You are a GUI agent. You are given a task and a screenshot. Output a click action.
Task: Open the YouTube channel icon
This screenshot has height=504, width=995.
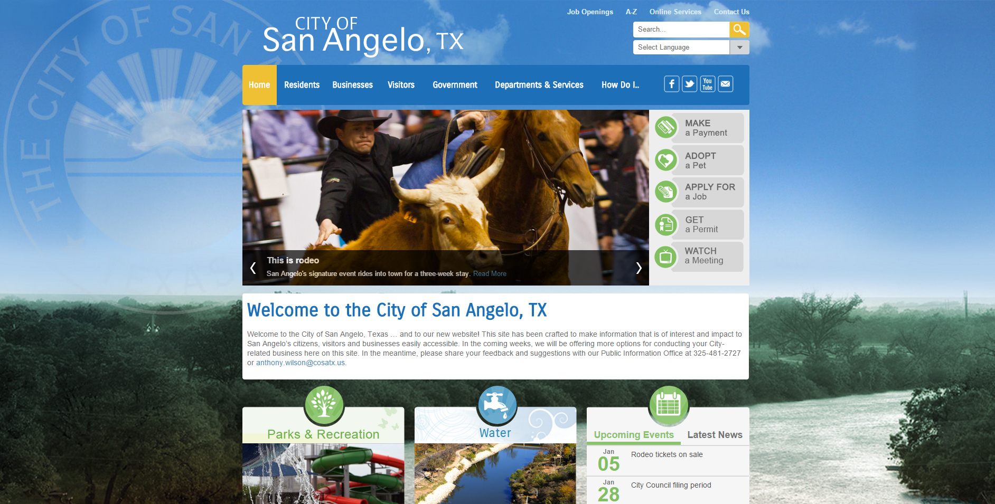pos(707,84)
